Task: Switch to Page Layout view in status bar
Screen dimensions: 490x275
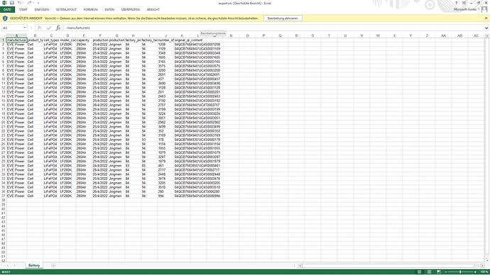Action: 429,272
